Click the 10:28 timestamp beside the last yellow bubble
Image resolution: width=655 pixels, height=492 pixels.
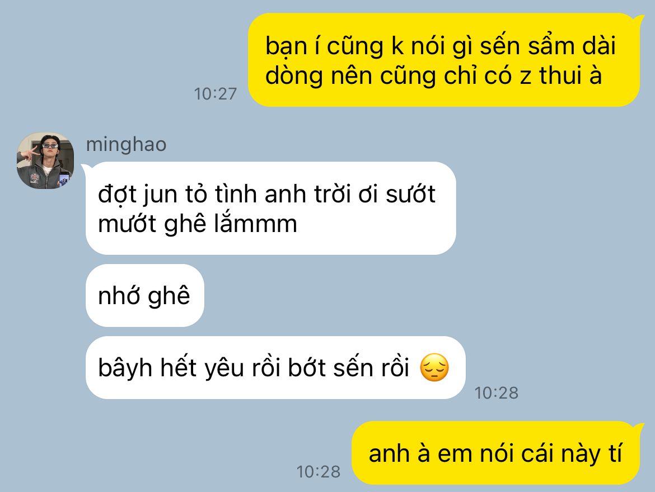point(319,471)
